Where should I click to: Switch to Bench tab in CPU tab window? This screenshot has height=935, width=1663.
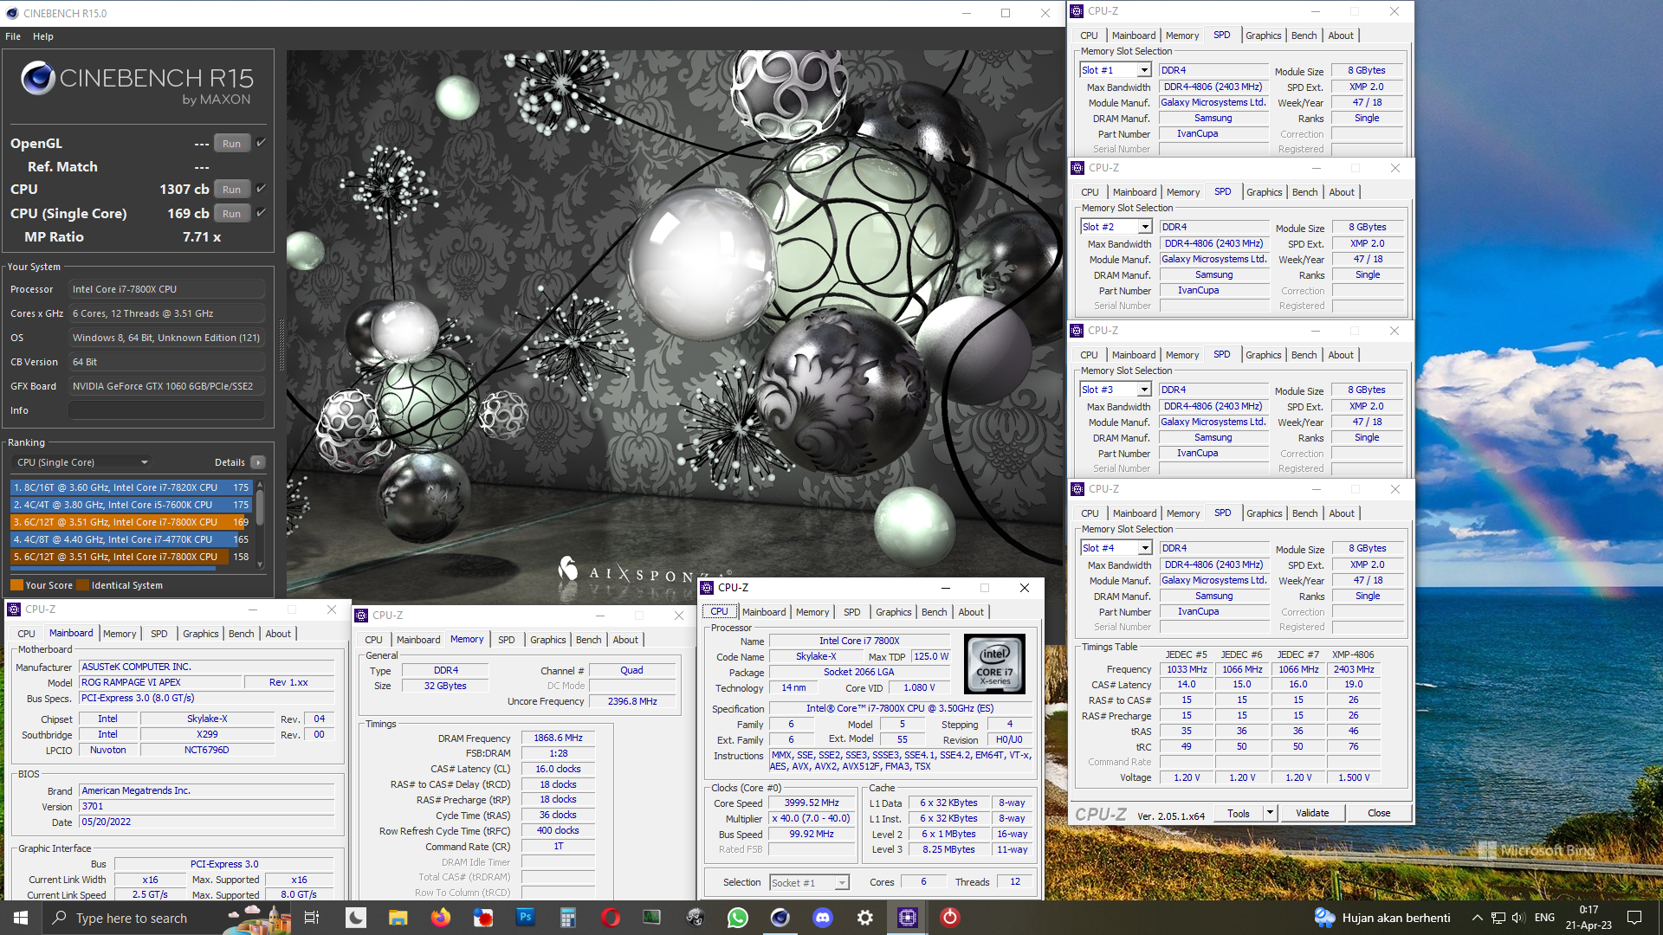[x=934, y=612]
